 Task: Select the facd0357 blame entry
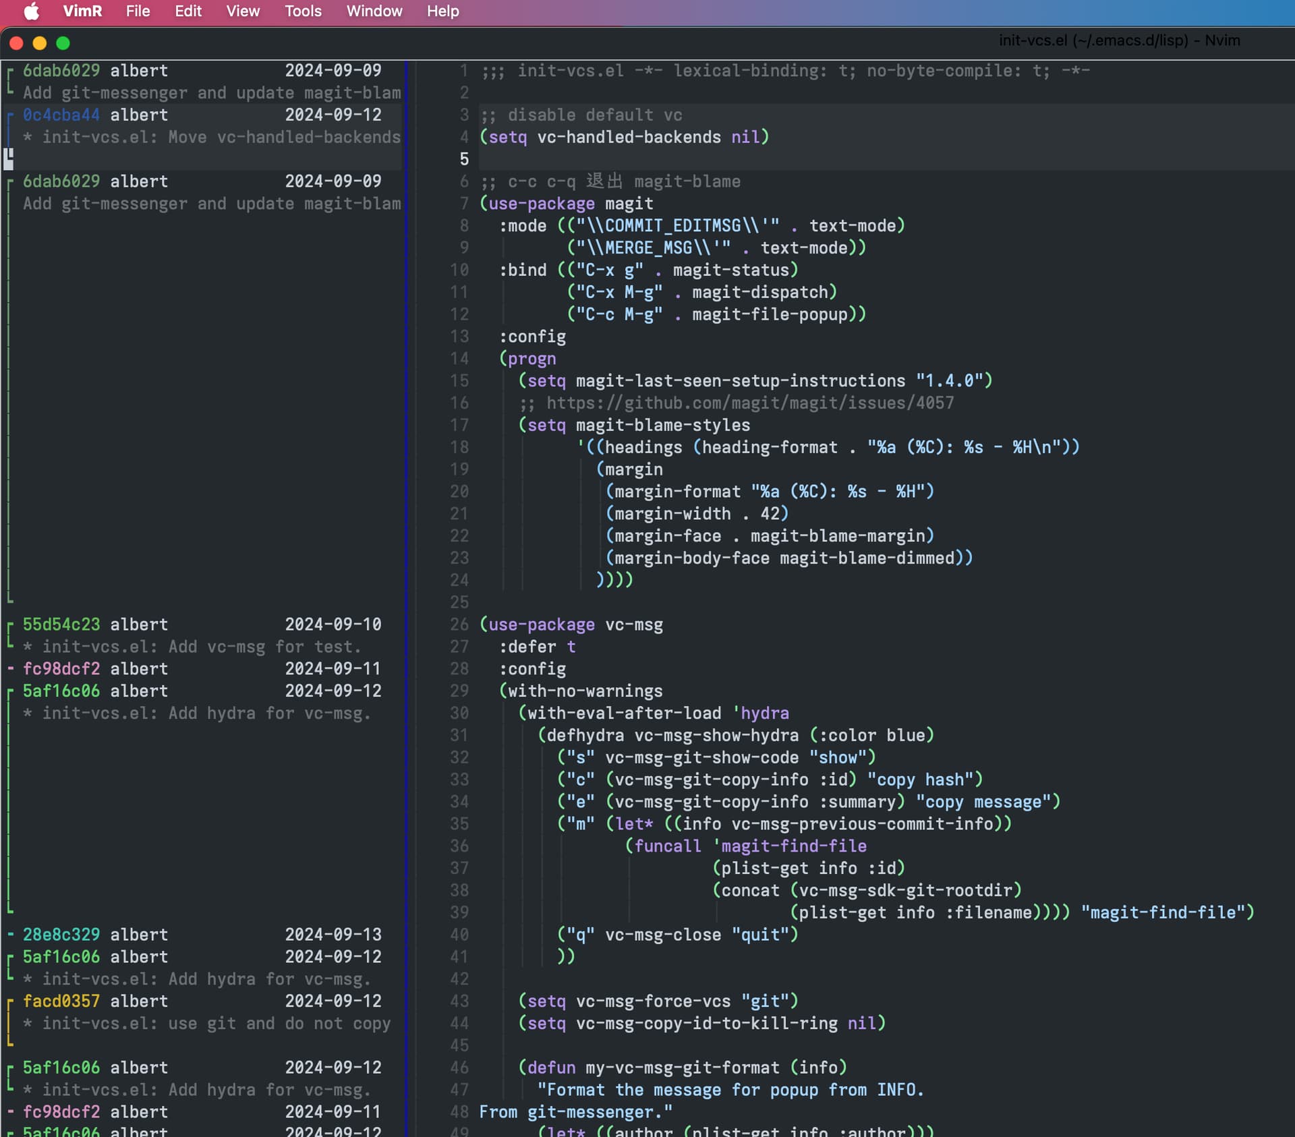click(x=61, y=1001)
